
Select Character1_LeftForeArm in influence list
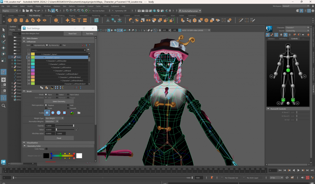[62, 67]
